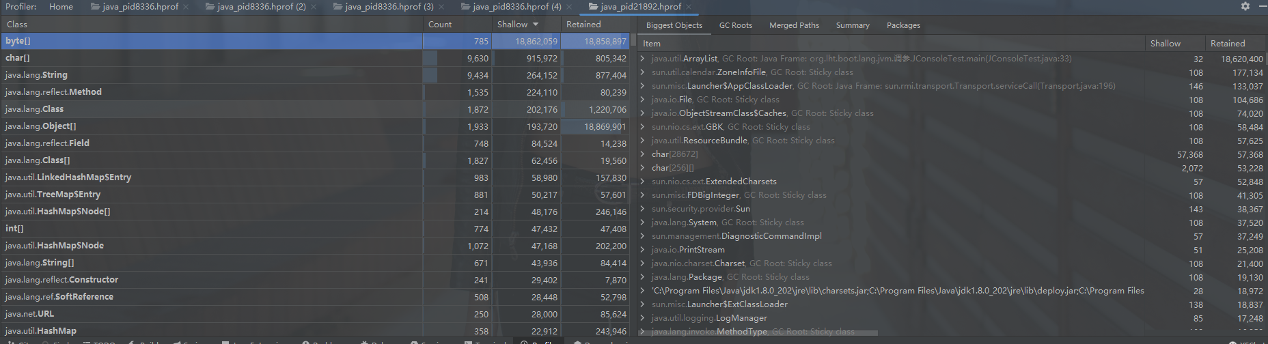This screenshot has height=344, width=1268.
Task: Switch to the GC Roots tab
Action: pos(735,25)
